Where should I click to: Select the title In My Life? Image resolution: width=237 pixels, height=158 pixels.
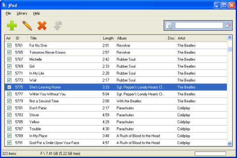coord(36,73)
